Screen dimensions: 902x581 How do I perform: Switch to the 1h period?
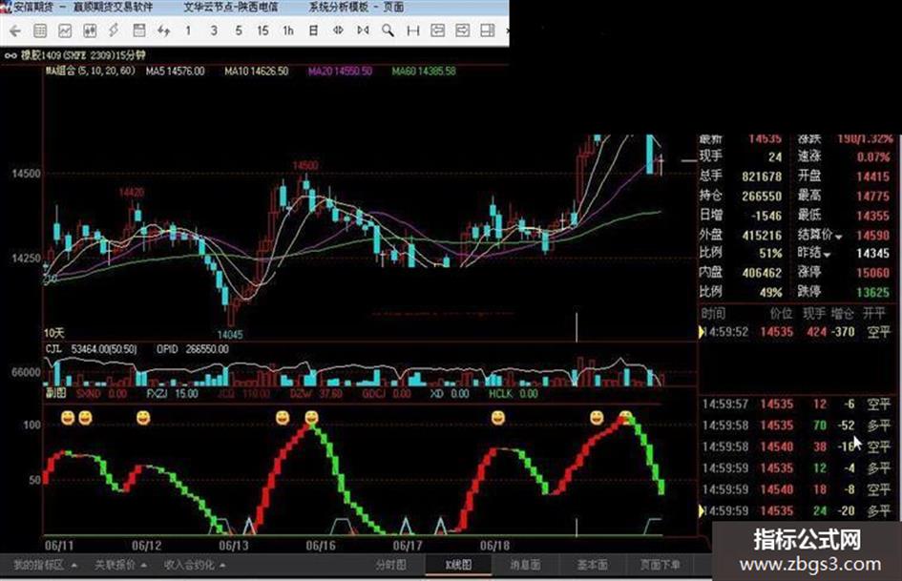click(x=288, y=31)
